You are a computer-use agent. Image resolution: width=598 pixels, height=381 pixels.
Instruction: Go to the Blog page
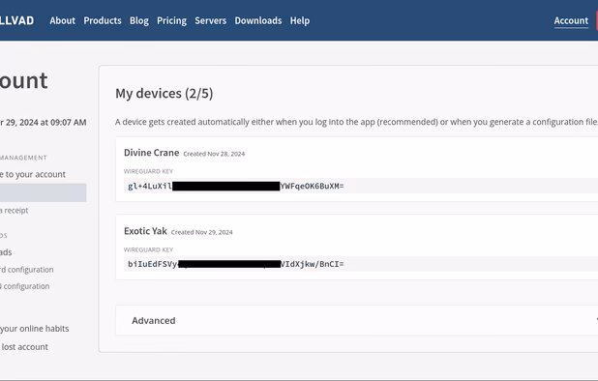click(x=139, y=20)
